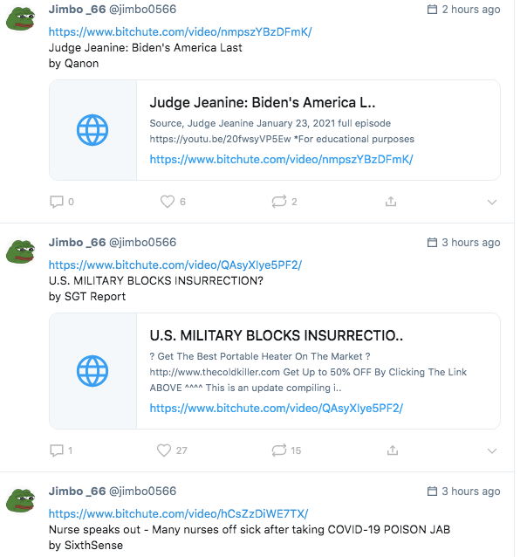Image resolution: width=527 pixels, height=557 pixels.
Task: Open the bitchute nmpszYBzDFmK link in first post
Action: coord(180,32)
